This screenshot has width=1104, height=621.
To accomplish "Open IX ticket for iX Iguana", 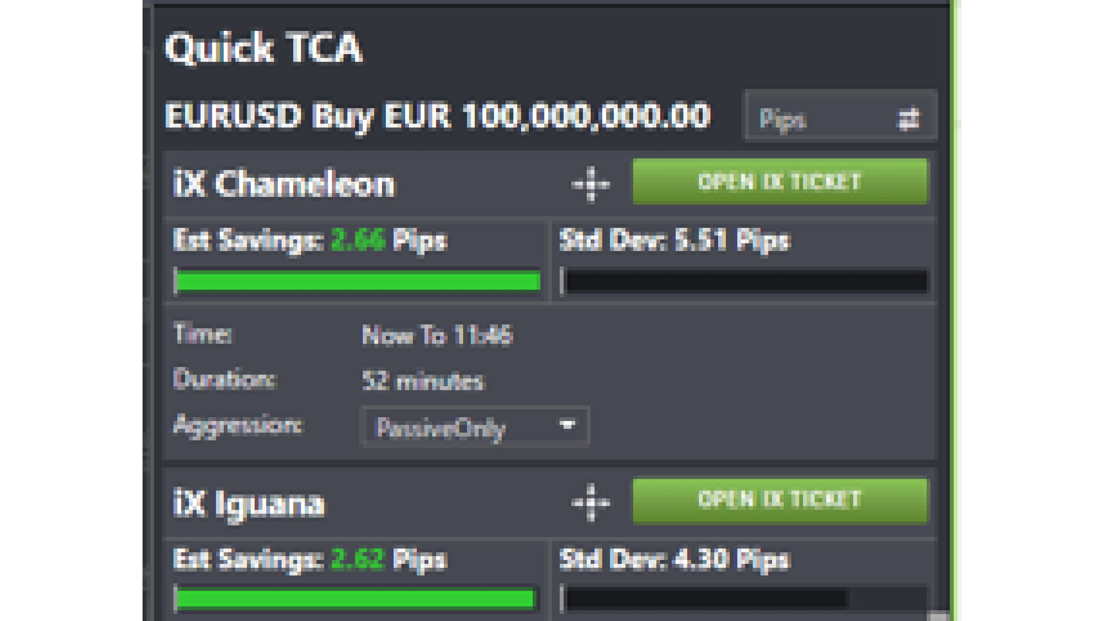I will [x=780, y=500].
